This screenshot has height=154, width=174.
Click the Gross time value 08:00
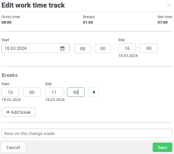click(x=6, y=22)
